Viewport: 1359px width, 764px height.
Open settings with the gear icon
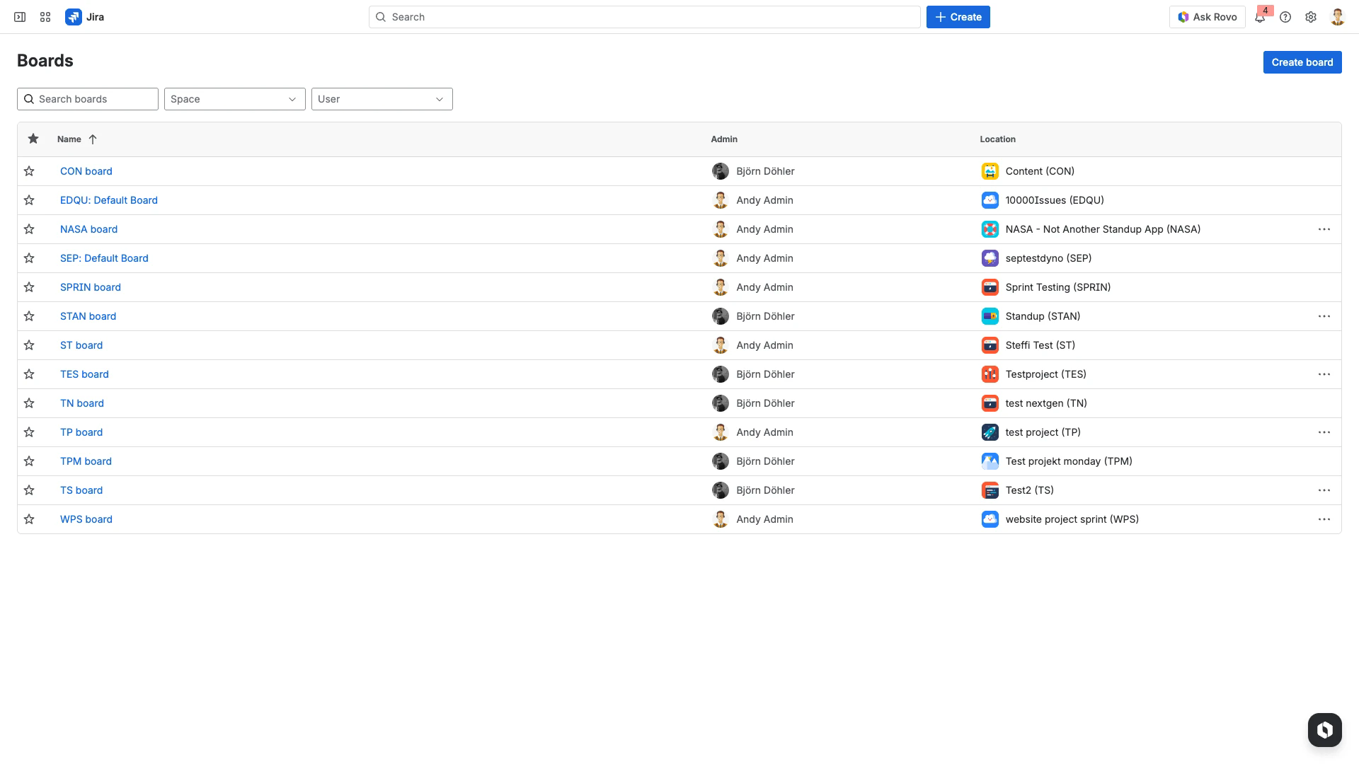tap(1311, 16)
